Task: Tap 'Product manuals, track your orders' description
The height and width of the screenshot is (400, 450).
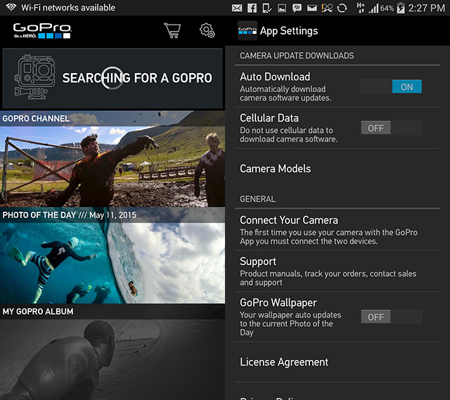Action: point(328,278)
